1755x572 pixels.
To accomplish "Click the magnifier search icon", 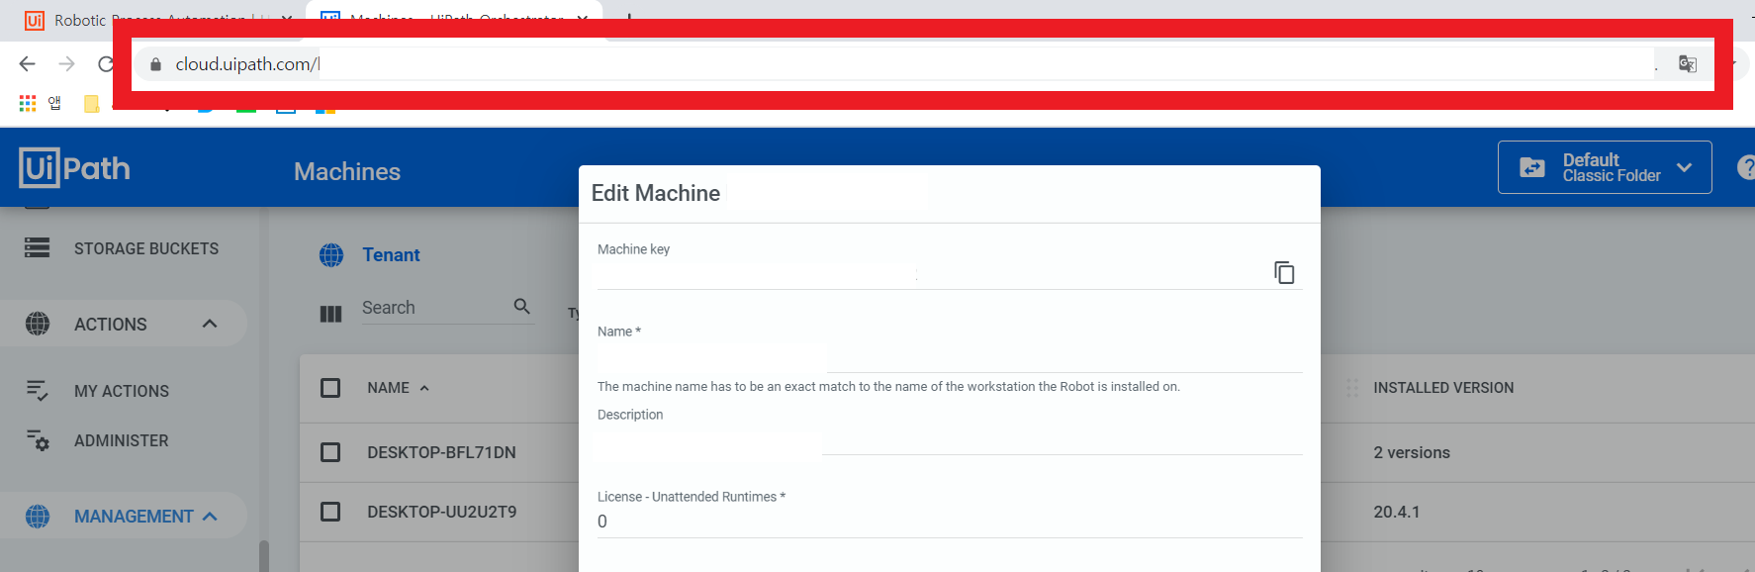I will (522, 307).
